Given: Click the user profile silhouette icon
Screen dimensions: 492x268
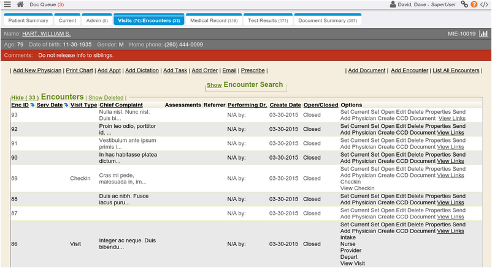Looking at the screenshot, I should 393,4.
